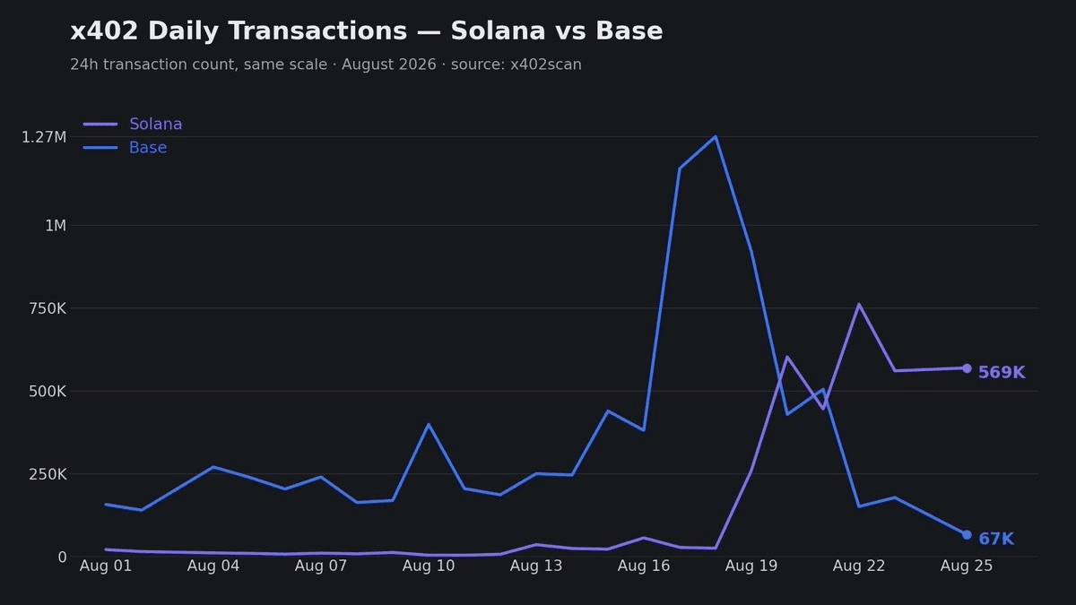Click the Aug 19 x-axis date label
This screenshot has width=1076, height=605.
(751, 566)
